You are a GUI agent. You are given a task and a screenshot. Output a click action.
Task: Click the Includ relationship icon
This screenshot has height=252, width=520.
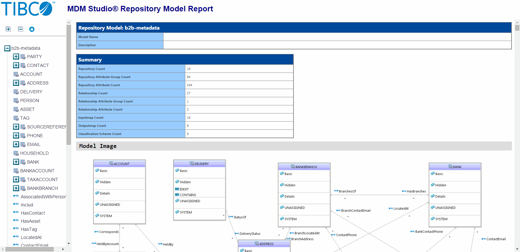click(x=16, y=204)
